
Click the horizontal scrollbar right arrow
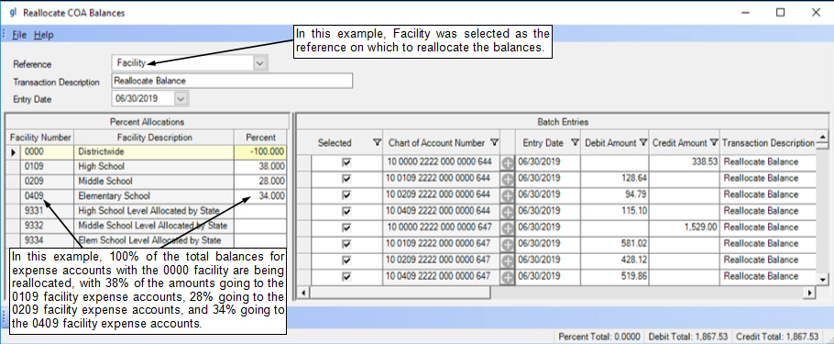[810, 293]
